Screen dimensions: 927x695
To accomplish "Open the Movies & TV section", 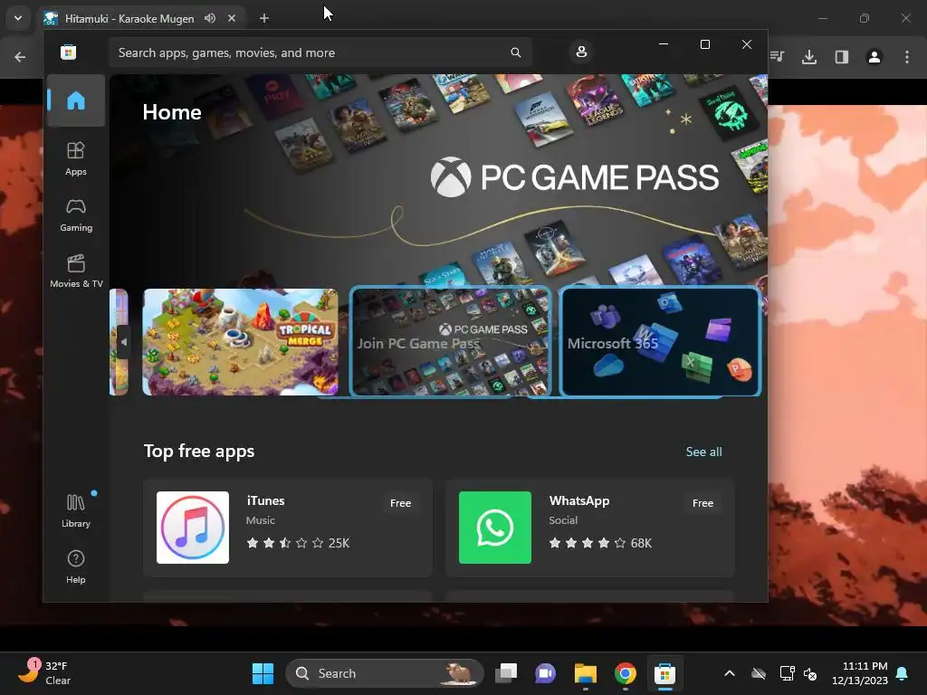I will pos(76,271).
